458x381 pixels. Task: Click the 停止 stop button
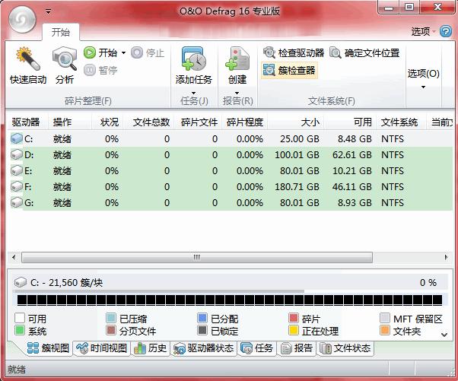[148, 52]
